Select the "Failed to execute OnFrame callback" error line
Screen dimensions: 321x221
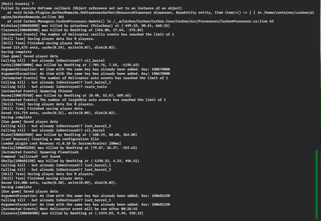(x=92, y=8)
